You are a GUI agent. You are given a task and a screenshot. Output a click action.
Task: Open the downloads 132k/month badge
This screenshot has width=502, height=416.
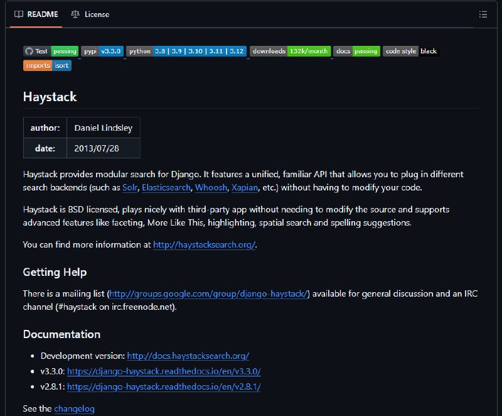point(290,52)
